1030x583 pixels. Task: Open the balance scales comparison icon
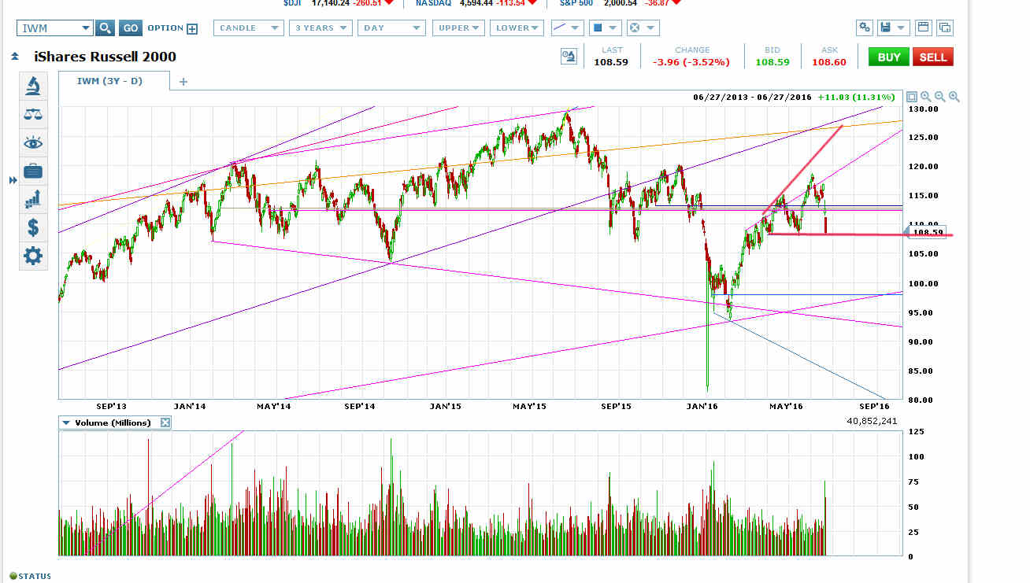[x=34, y=114]
